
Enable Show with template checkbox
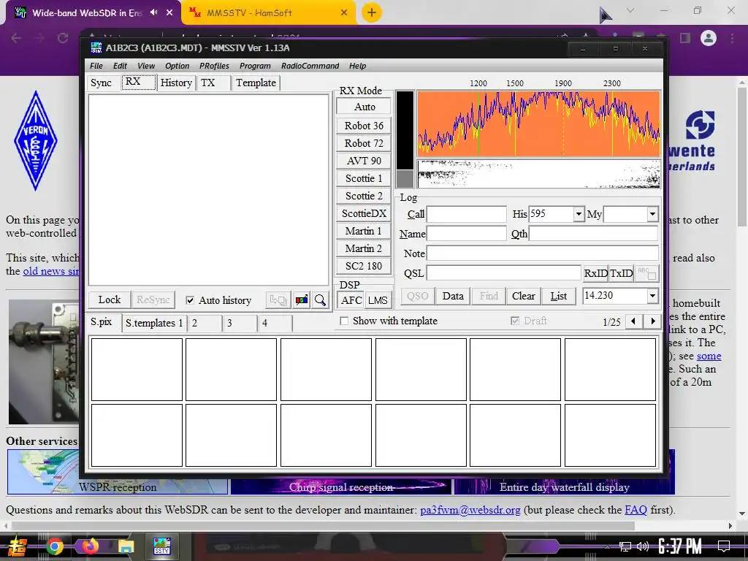[x=344, y=321]
